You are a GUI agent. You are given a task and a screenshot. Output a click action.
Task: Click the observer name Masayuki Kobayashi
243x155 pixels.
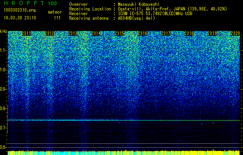[139, 4]
